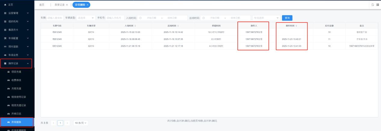Click the card icon beside 预付退款
The height and width of the screenshot is (131, 381).
[5, 47]
